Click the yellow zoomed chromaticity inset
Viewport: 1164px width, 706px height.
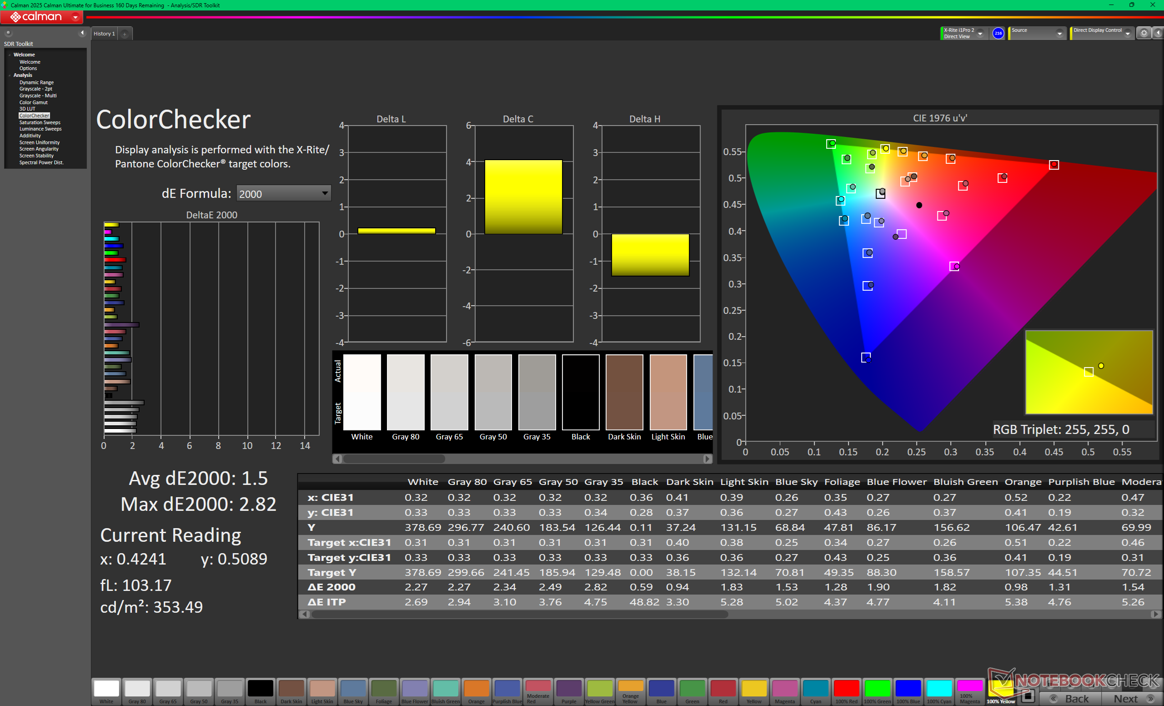(1089, 373)
